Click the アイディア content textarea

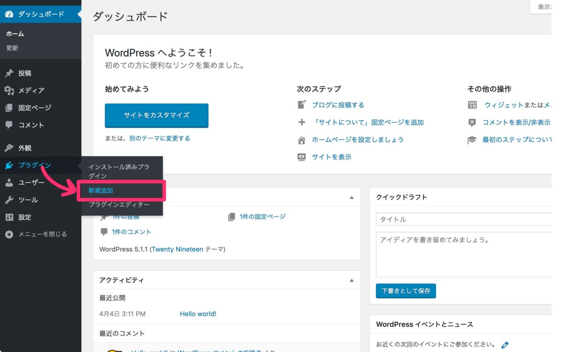464,254
